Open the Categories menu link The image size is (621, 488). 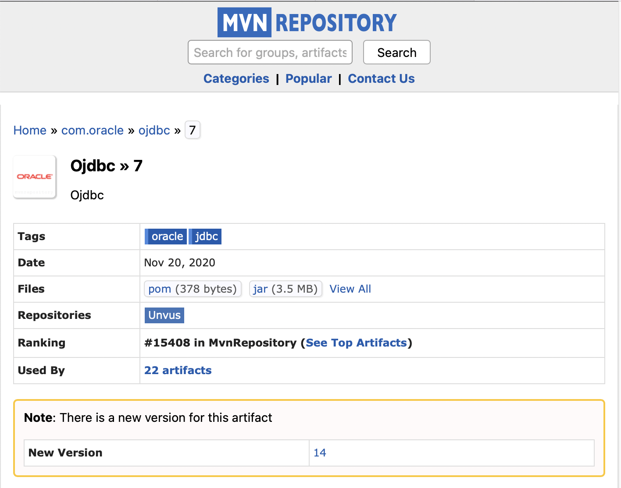(x=236, y=78)
